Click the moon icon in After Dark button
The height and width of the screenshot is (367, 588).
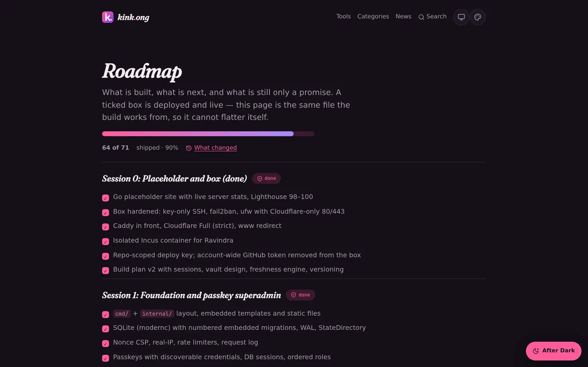[536, 351]
